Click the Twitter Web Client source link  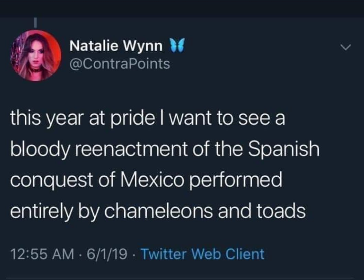click(x=202, y=254)
